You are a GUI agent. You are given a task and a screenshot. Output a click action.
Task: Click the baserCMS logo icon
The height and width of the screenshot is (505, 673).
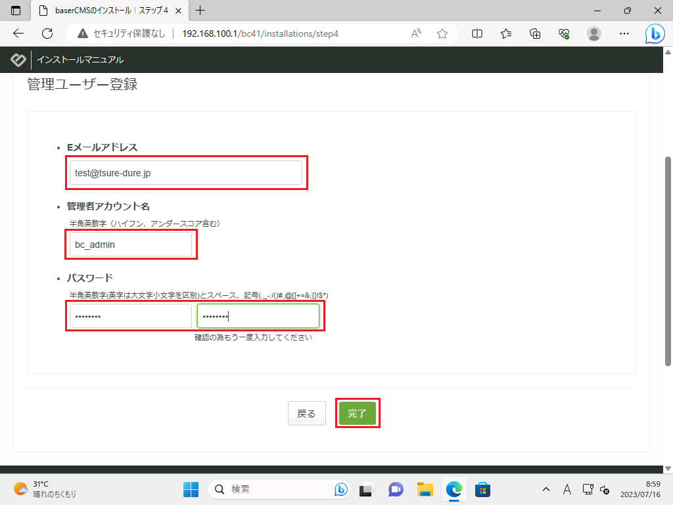click(18, 60)
